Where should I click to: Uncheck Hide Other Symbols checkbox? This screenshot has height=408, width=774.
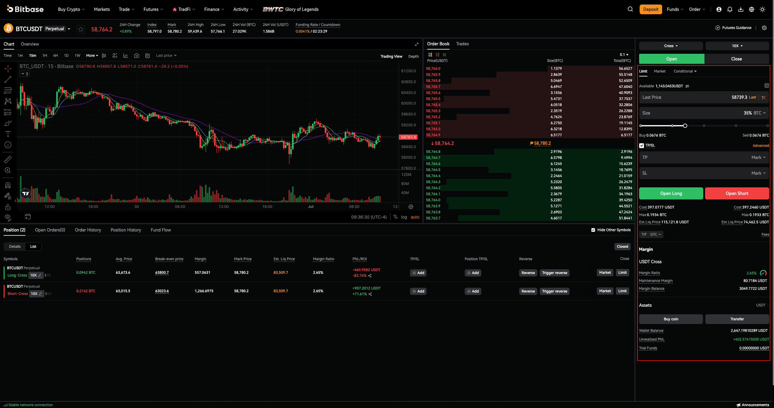click(x=593, y=230)
